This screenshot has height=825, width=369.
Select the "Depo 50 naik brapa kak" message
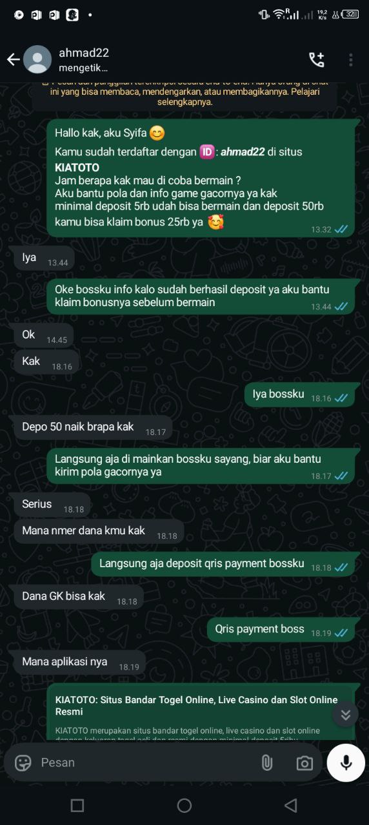(x=93, y=428)
